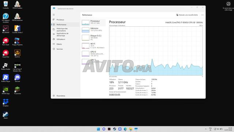Open Historique des applications page
The image size is (234, 132).
[65, 30]
